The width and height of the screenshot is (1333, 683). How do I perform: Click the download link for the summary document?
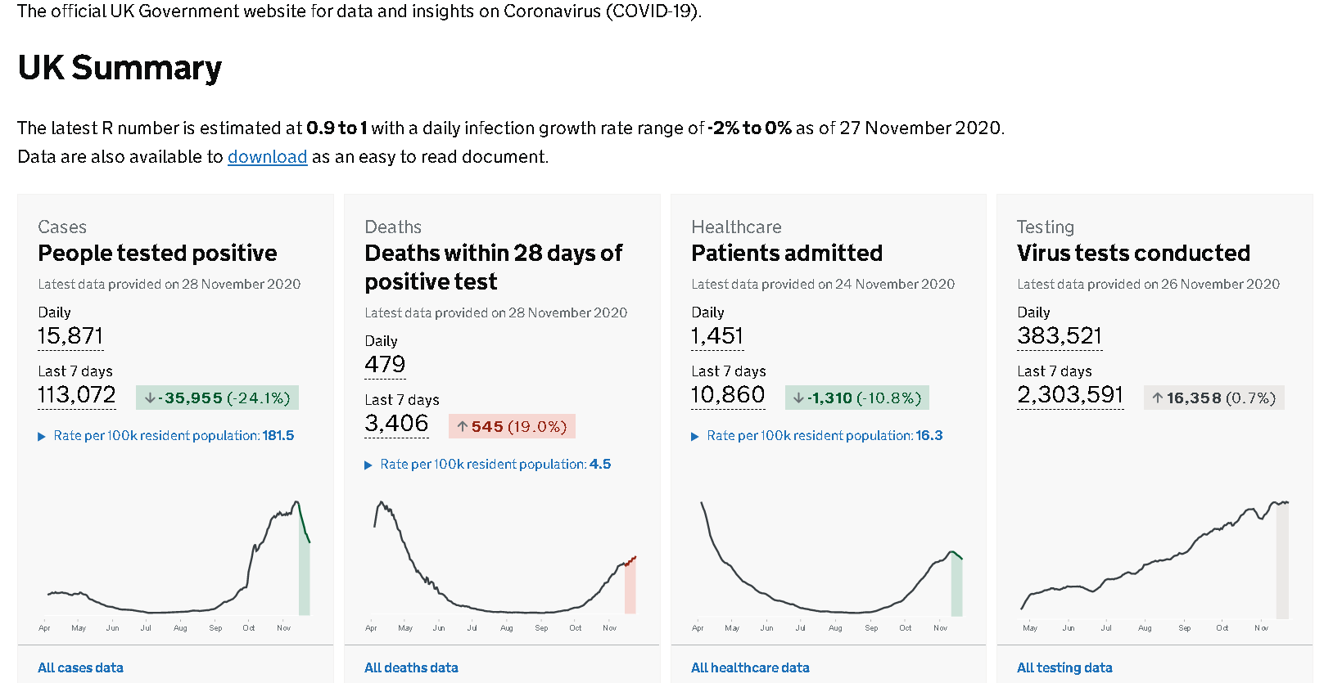pyautogui.click(x=267, y=157)
